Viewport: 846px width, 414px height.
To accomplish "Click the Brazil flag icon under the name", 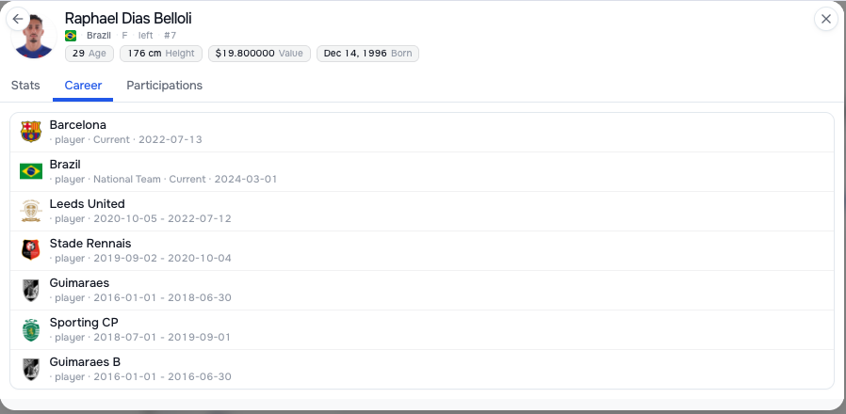I will [x=70, y=36].
